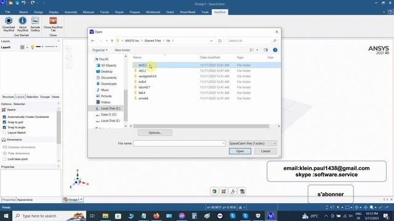The height and width of the screenshot is (221, 394).
Task: Expand the address bar path dropdown
Action: (x=211, y=41)
